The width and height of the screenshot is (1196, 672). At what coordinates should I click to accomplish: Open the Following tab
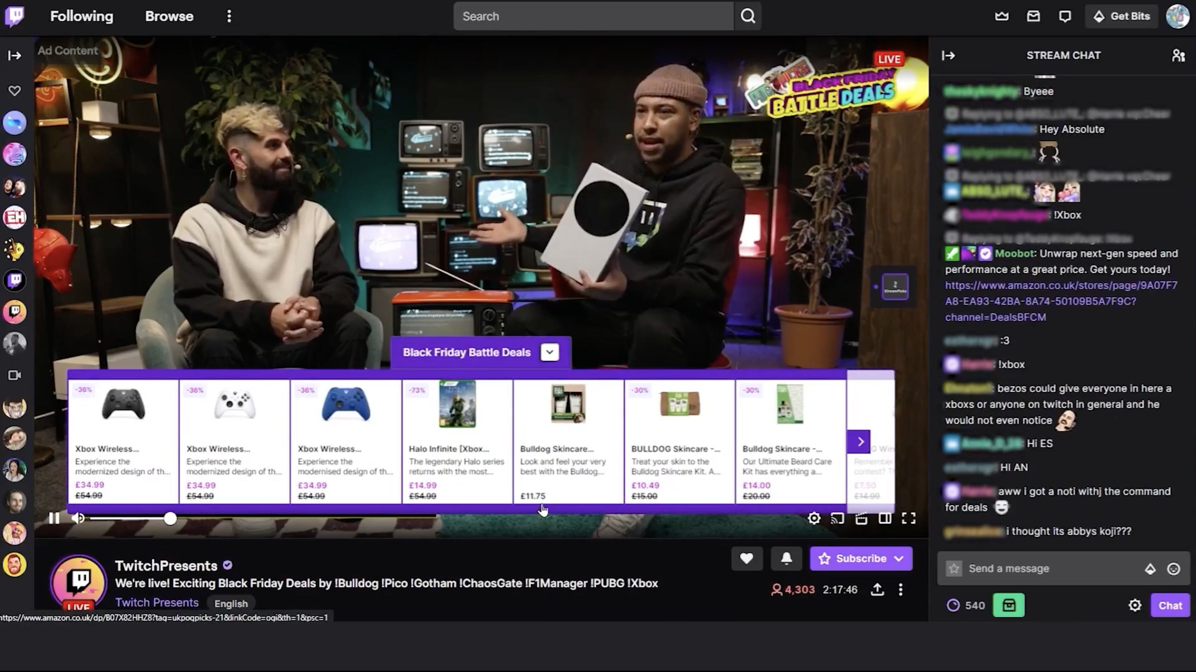tap(82, 16)
